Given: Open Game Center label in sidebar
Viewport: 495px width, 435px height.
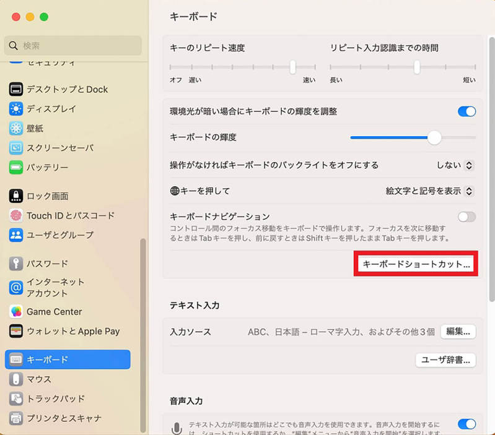Looking at the screenshot, I should tap(54, 312).
